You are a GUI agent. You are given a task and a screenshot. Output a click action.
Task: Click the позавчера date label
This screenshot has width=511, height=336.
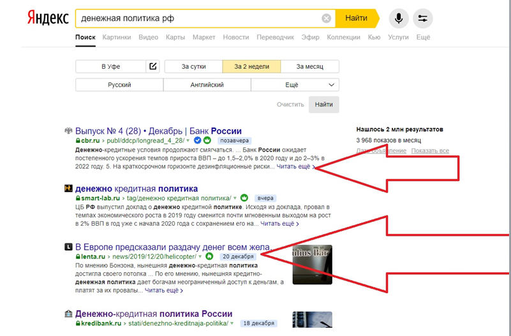[234, 141]
